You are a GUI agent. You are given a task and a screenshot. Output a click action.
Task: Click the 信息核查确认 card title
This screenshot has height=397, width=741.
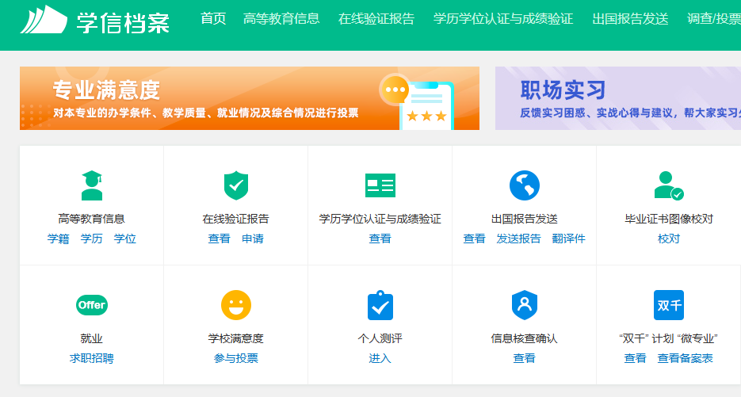525,338
